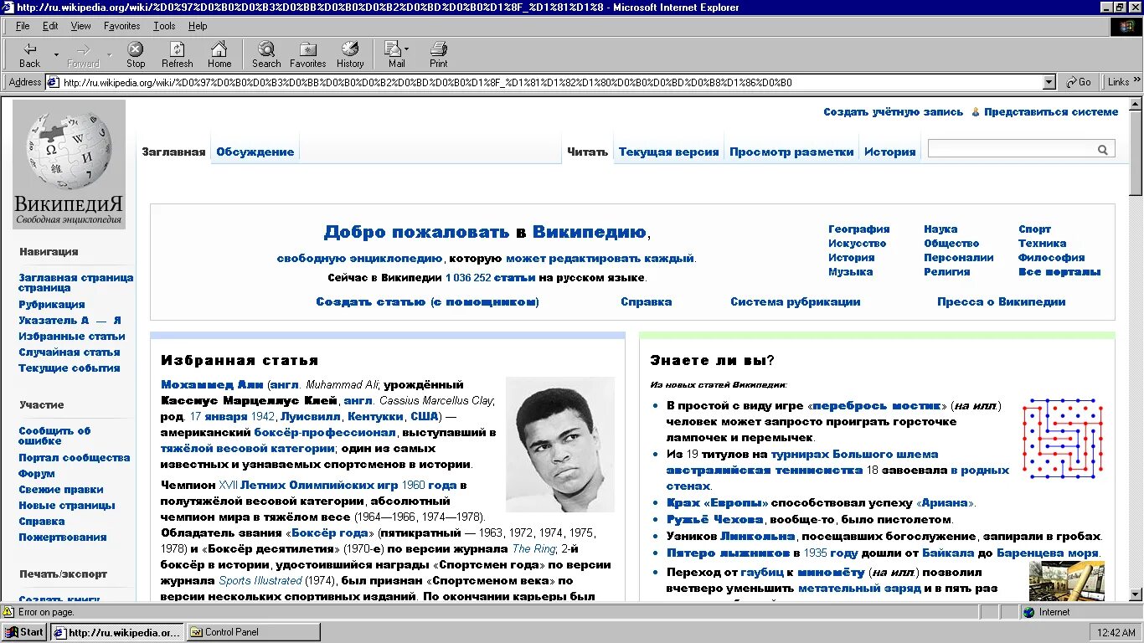Open the View menu

pyautogui.click(x=80, y=26)
